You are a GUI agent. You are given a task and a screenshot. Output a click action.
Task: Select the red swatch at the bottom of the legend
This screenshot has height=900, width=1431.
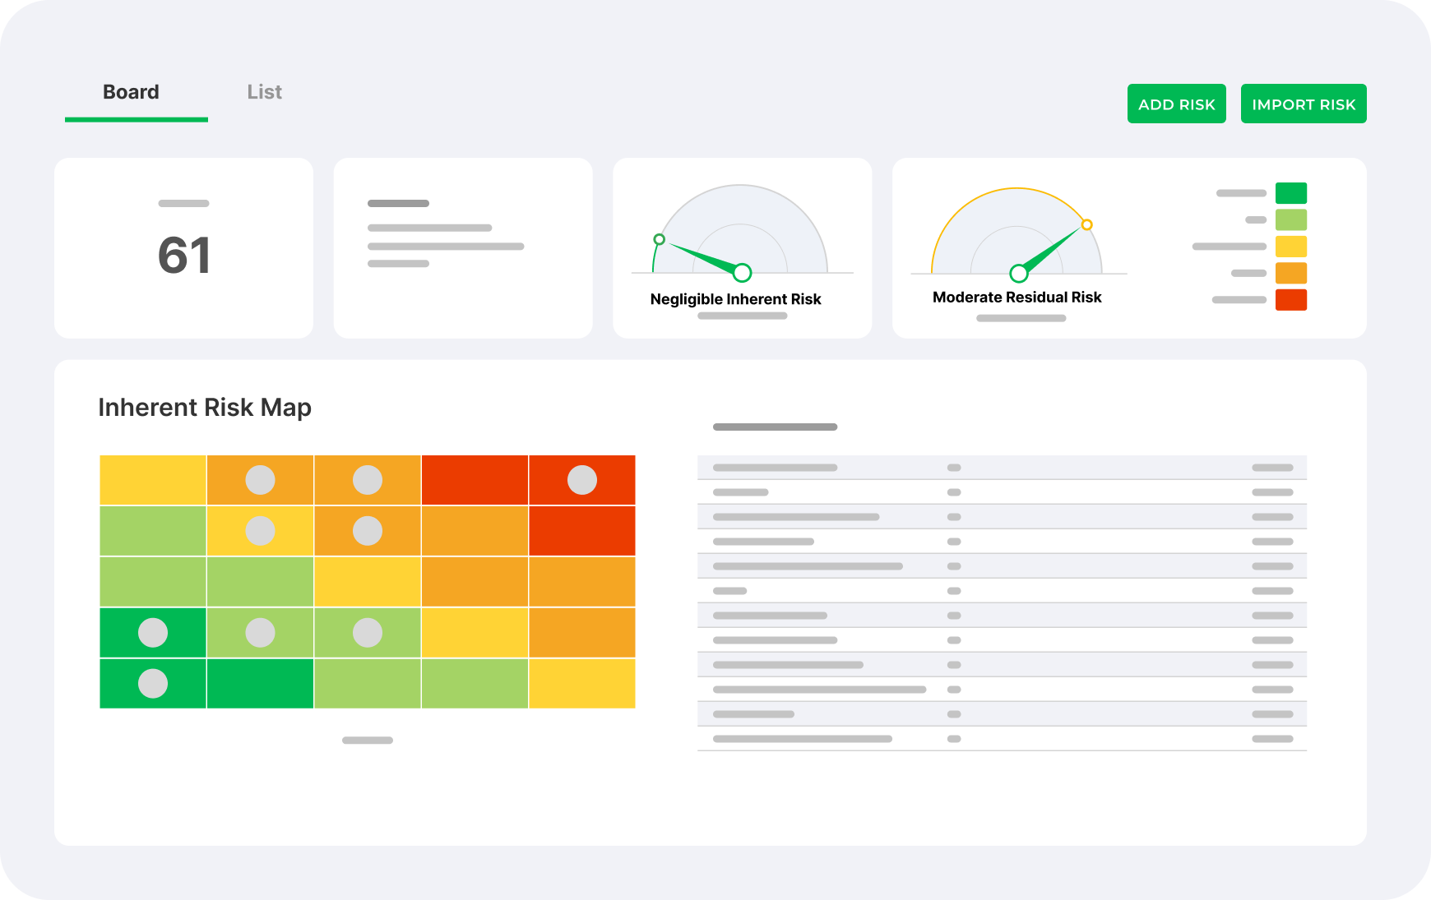1292,301
